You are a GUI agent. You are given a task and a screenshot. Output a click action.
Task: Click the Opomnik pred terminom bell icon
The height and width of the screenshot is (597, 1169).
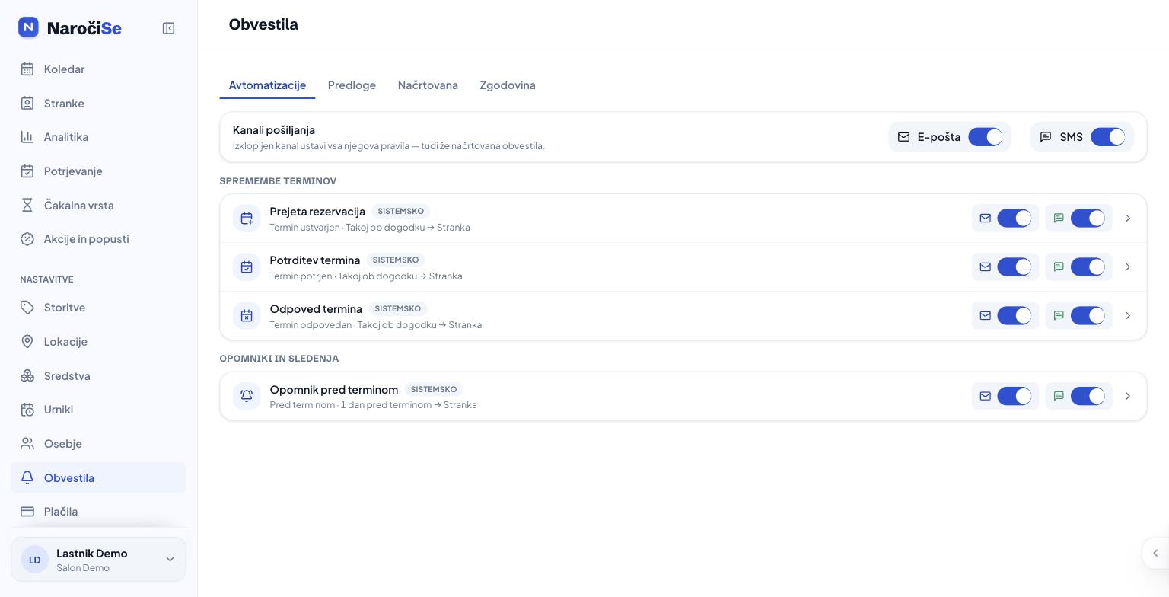pos(247,396)
